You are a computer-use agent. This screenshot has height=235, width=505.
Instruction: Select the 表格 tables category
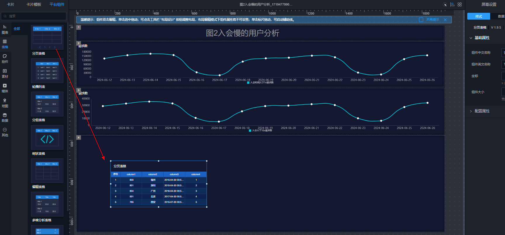click(x=5, y=44)
